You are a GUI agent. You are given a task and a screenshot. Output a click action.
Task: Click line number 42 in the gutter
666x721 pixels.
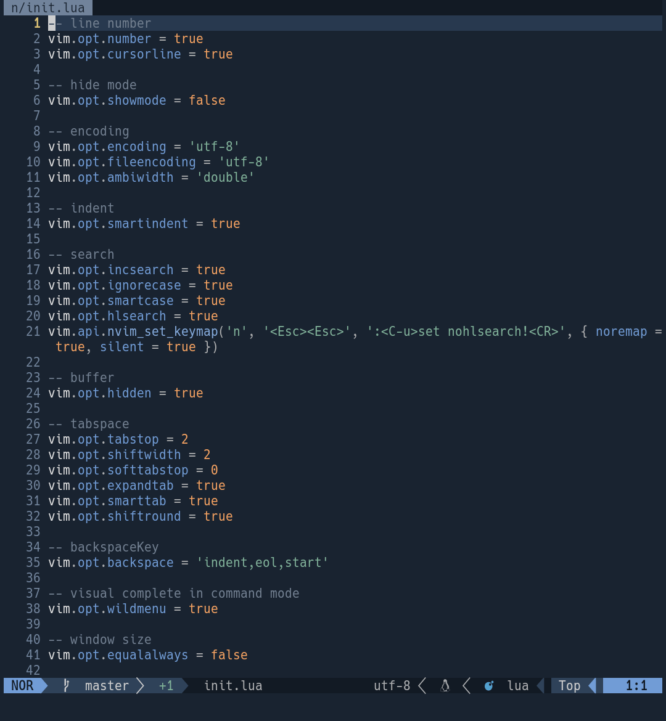click(x=33, y=670)
